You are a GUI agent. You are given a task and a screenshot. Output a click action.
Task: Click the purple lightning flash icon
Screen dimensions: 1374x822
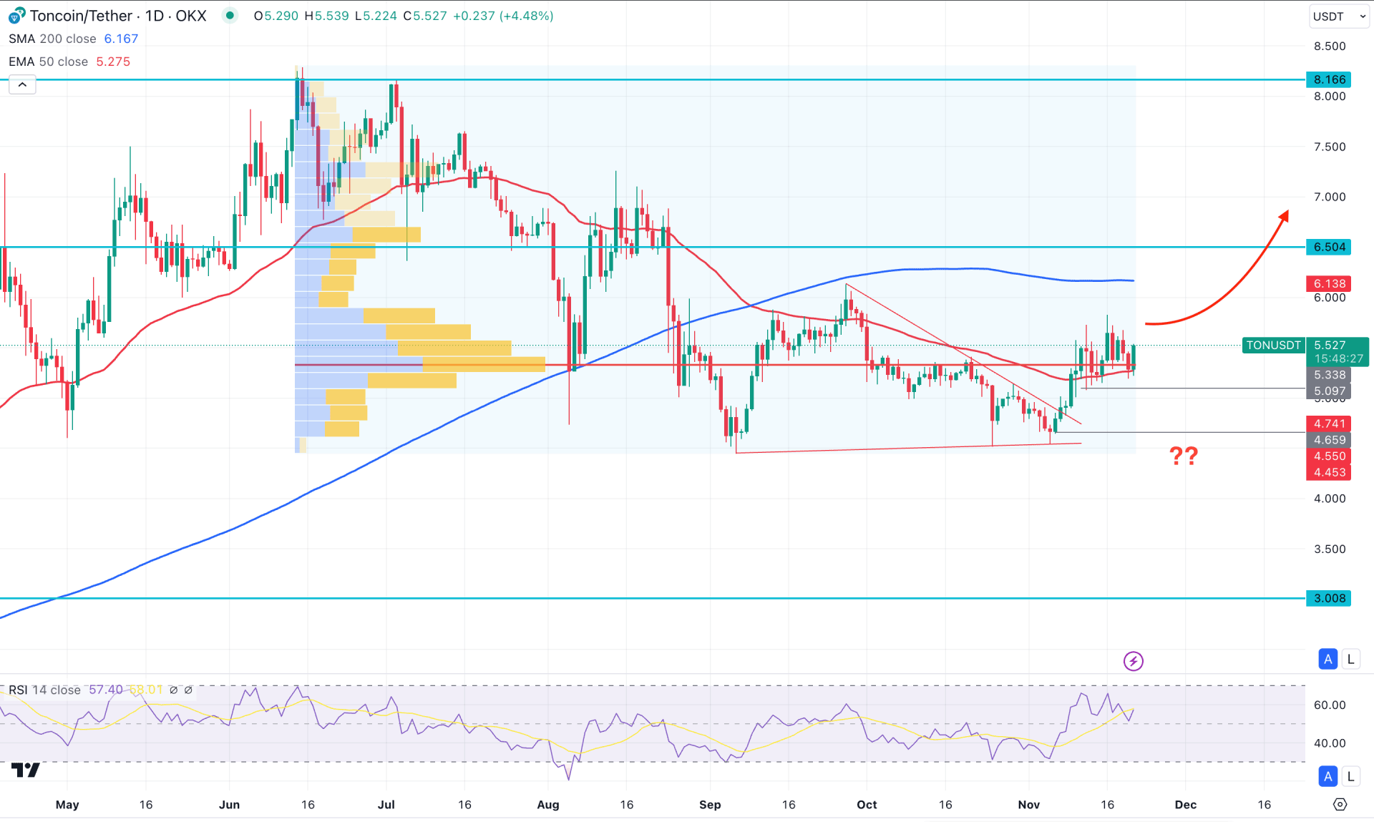(x=1133, y=660)
